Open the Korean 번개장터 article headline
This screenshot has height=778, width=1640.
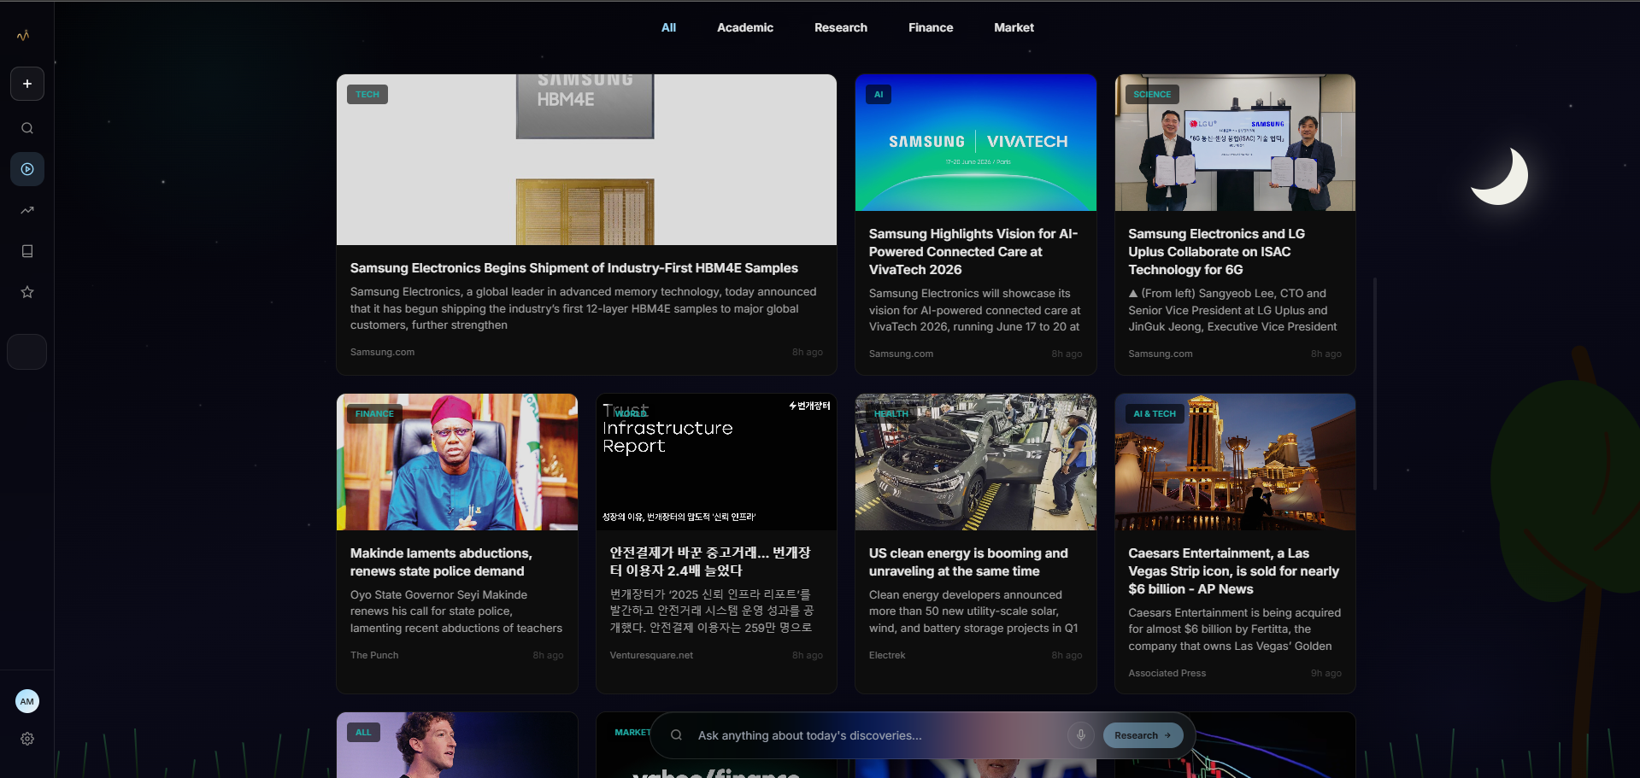coord(709,561)
